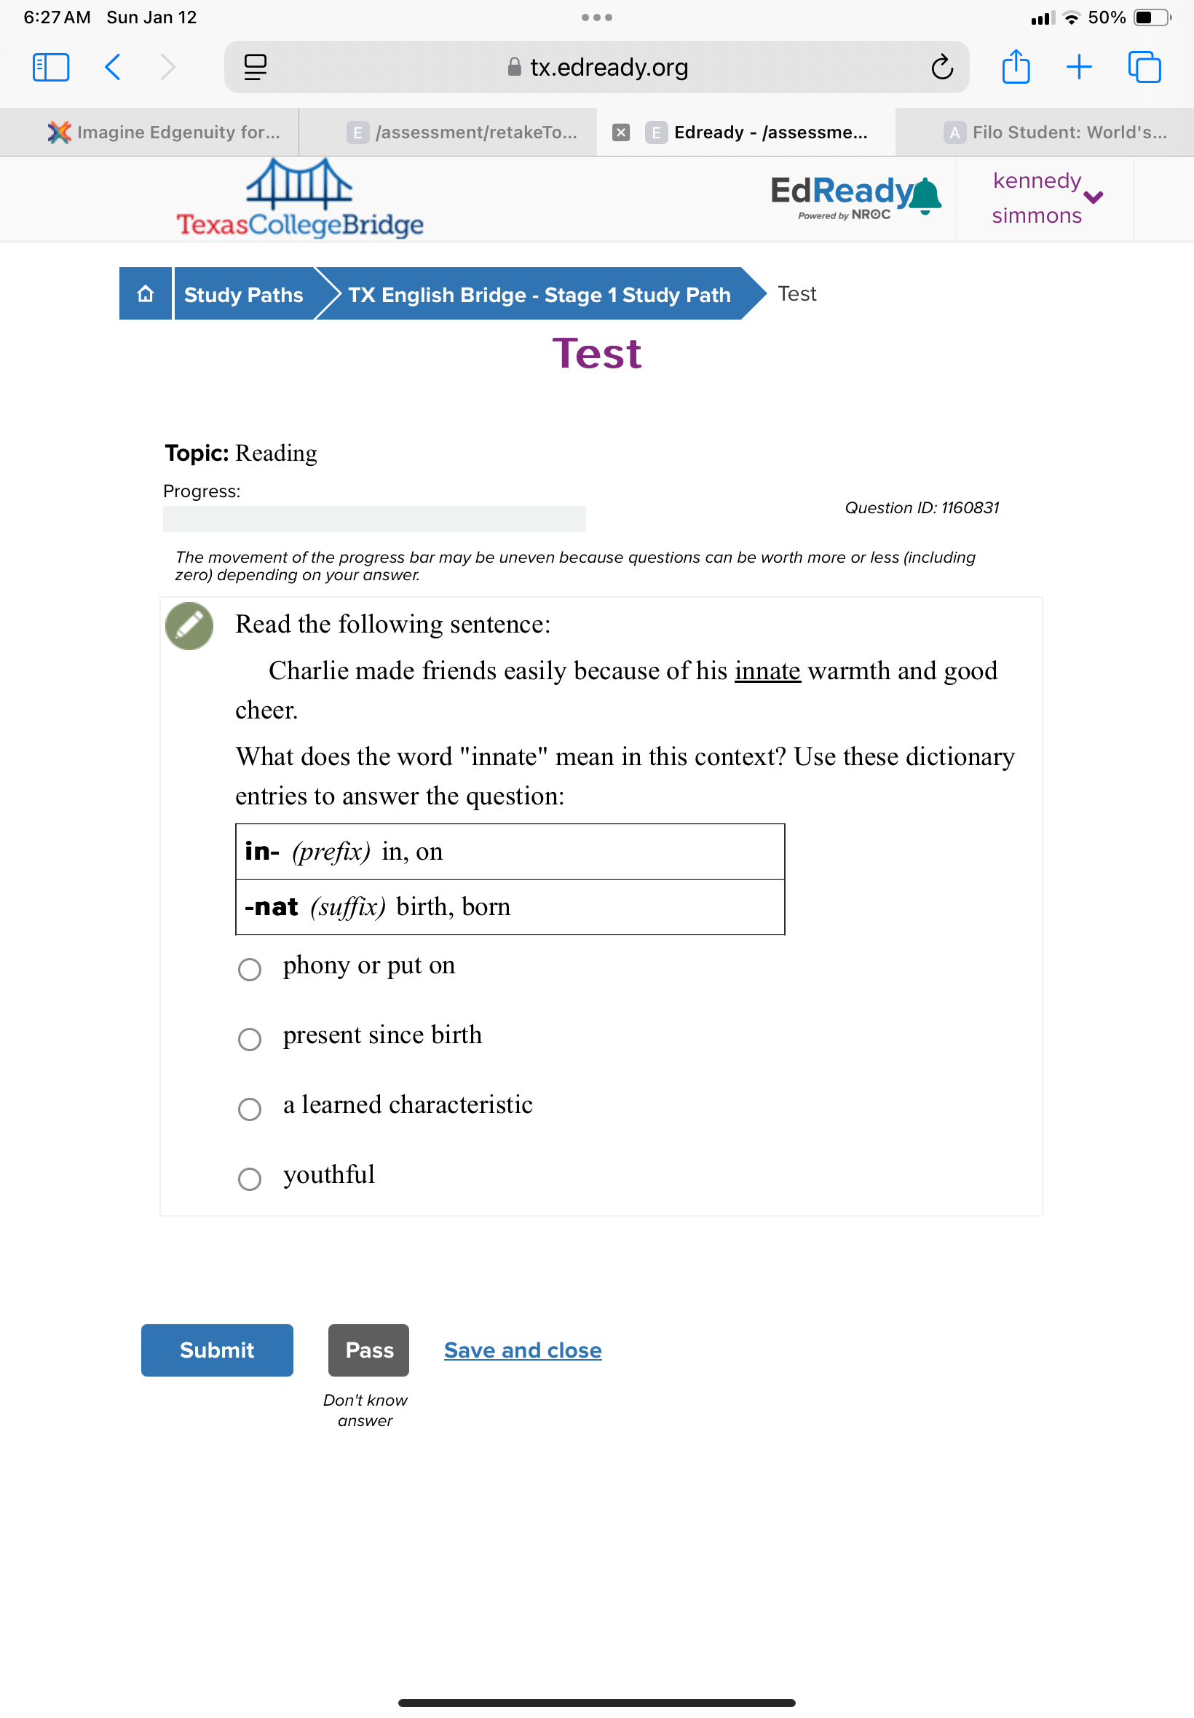Click the EdReady notification bell
This screenshot has height=1718, width=1194.
click(x=926, y=195)
